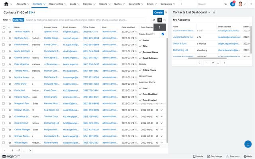Click the SugarCRM cube logo icon
The image size is (255, 159).
click(x=6, y=4)
